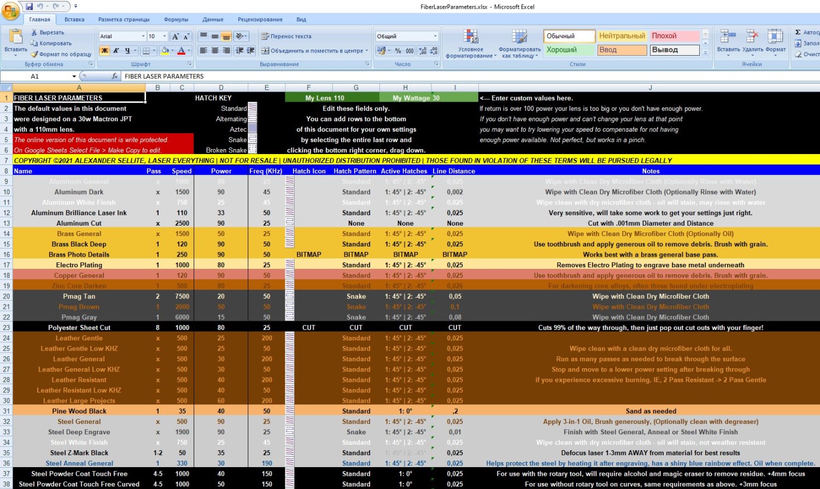Increase font size with the large A icon
Viewport: 820px width, 489px height.
point(175,37)
